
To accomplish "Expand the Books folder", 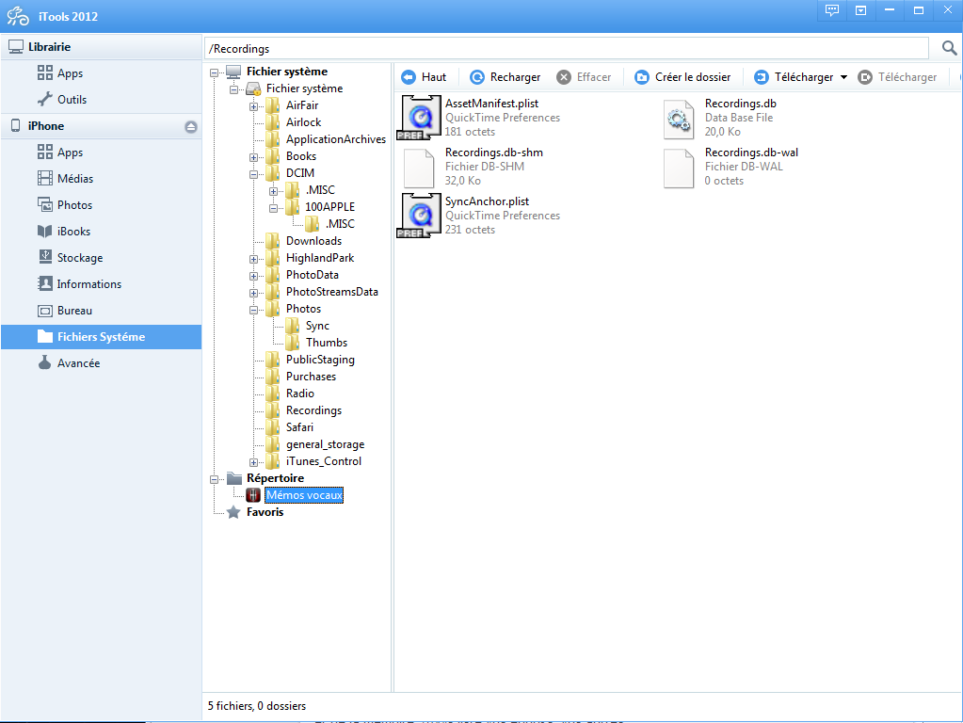I will tap(253, 158).
